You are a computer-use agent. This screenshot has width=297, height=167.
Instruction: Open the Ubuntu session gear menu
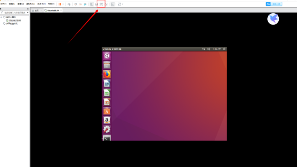tap(224, 49)
